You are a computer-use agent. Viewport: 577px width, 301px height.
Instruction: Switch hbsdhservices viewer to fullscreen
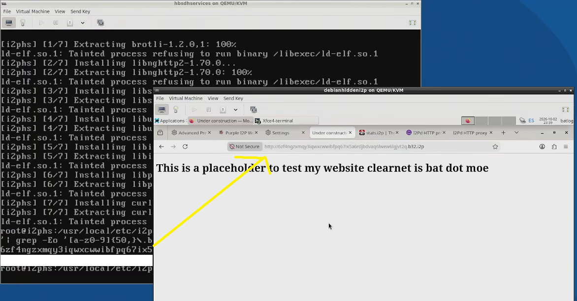click(413, 23)
